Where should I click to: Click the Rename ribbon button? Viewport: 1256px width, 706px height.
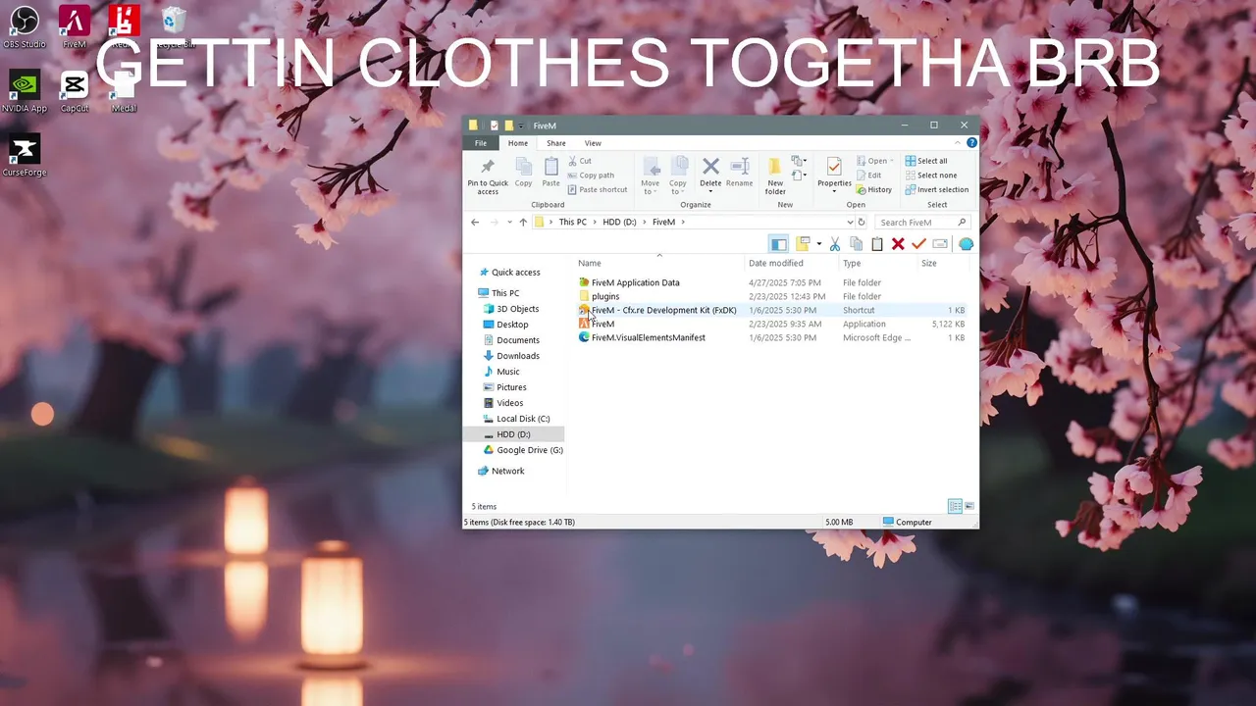pyautogui.click(x=740, y=173)
